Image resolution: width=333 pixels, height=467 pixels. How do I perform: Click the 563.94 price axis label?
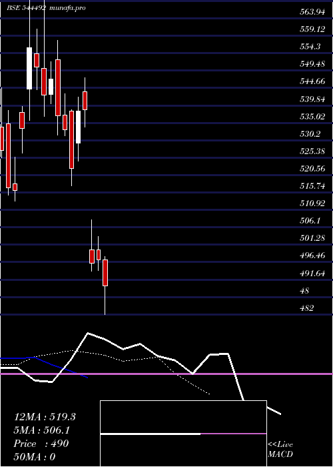[312, 12]
